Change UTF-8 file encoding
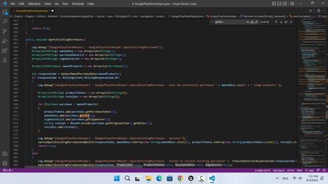The height and width of the screenshot is (184, 328). click(x=291, y=170)
